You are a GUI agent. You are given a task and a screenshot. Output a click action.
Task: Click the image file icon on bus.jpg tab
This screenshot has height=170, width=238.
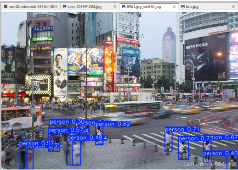[x=183, y=7]
